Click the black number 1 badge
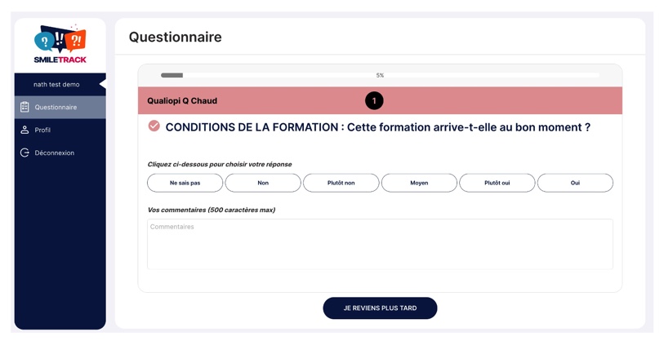Image resolution: width=664 pixels, height=341 pixels. [x=374, y=101]
